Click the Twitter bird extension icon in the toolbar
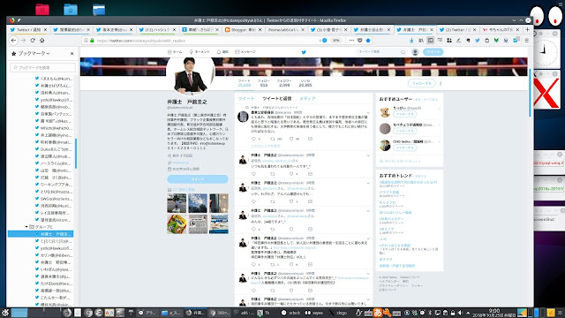This screenshot has width=565, height=318. pyautogui.click(x=478, y=41)
